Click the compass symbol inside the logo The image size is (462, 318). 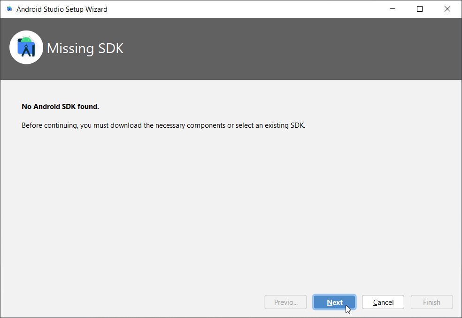[x=27, y=50]
